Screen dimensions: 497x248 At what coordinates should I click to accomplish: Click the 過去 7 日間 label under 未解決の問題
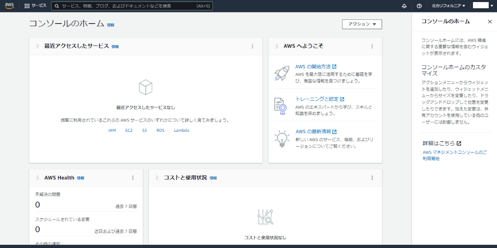click(x=126, y=206)
